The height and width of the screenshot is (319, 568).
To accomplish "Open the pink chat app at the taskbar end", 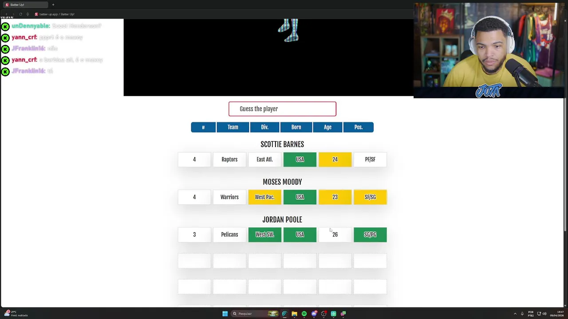I will [343, 314].
